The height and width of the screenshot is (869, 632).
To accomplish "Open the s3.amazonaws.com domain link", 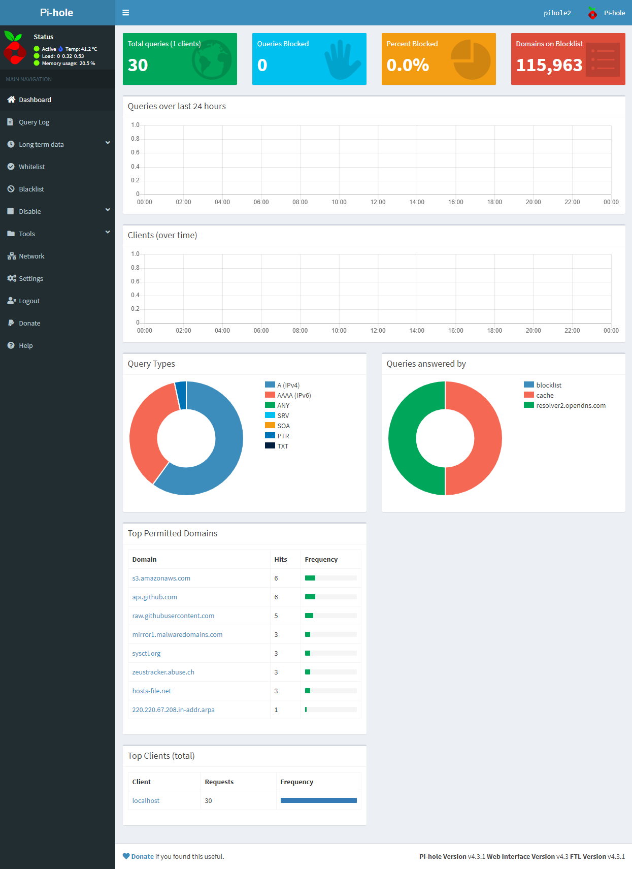I will [161, 578].
